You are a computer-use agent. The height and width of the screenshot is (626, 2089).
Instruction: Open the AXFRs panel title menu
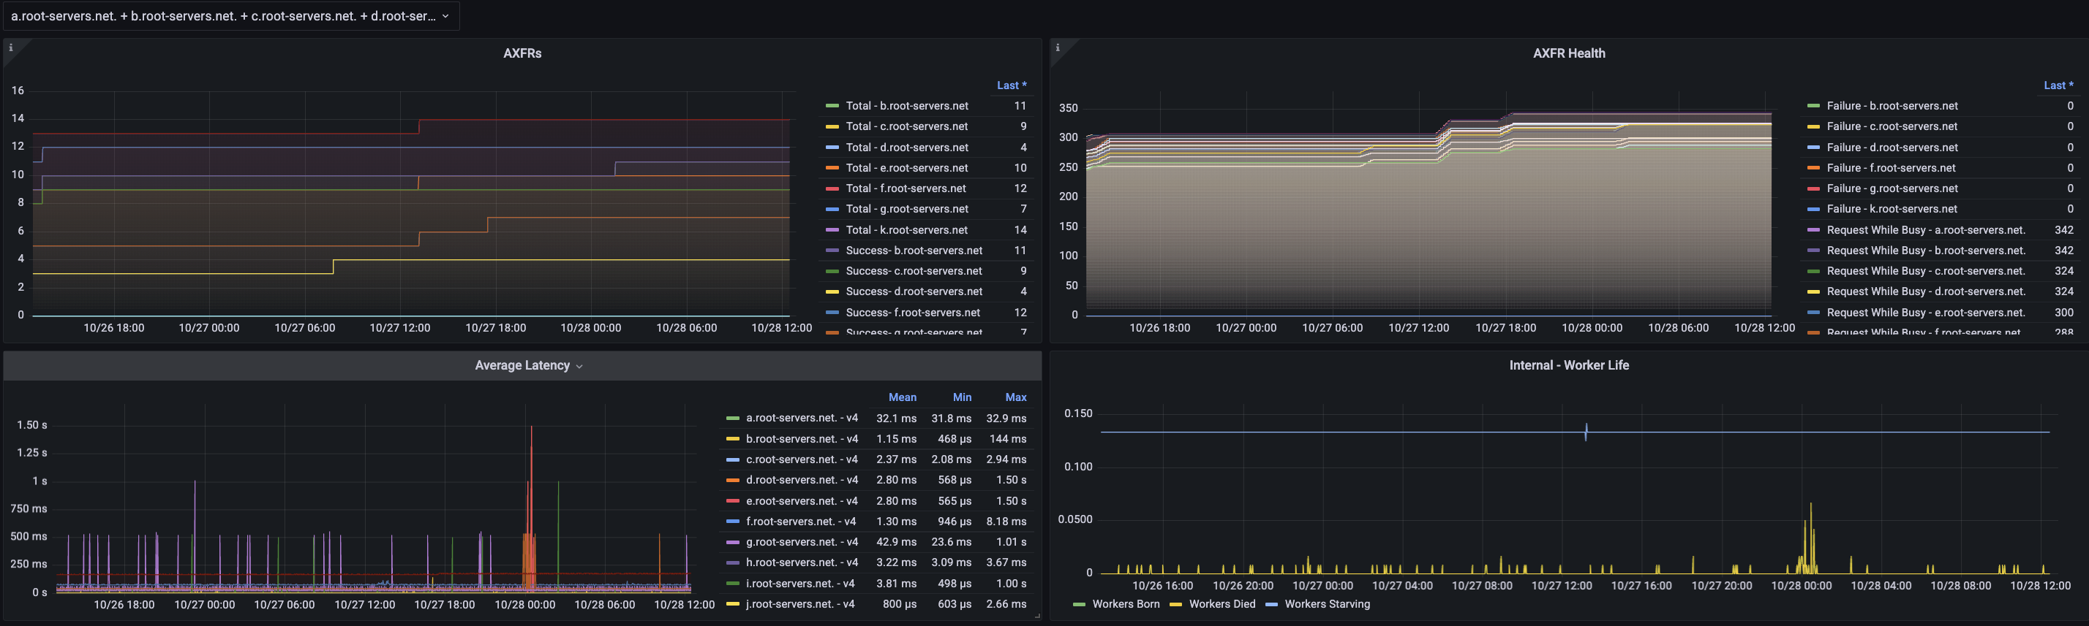(522, 53)
